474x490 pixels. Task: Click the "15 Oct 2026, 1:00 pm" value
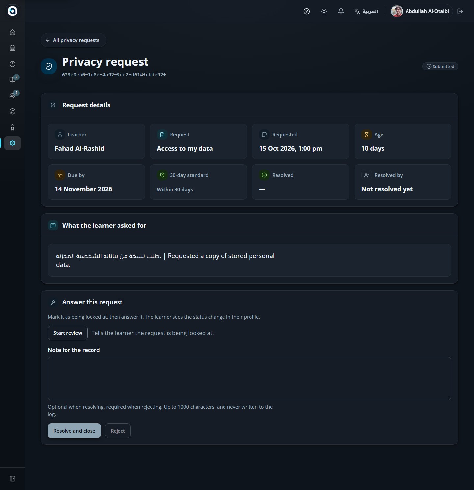pyautogui.click(x=291, y=148)
